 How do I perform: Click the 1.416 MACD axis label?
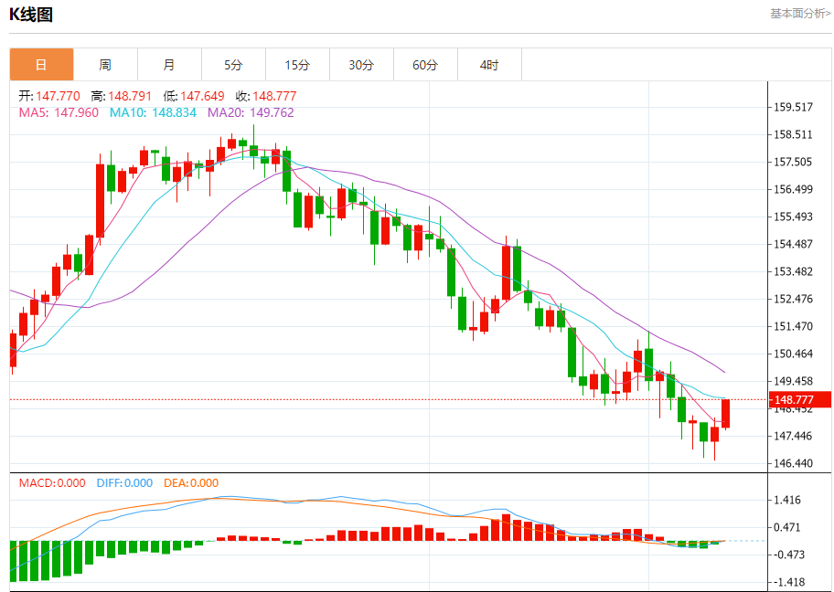[x=787, y=500]
